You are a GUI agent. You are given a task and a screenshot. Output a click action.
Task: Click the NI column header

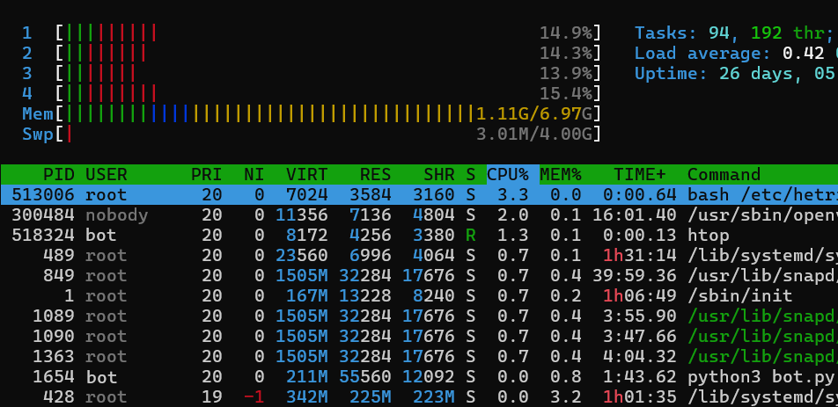tap(254, 174)
